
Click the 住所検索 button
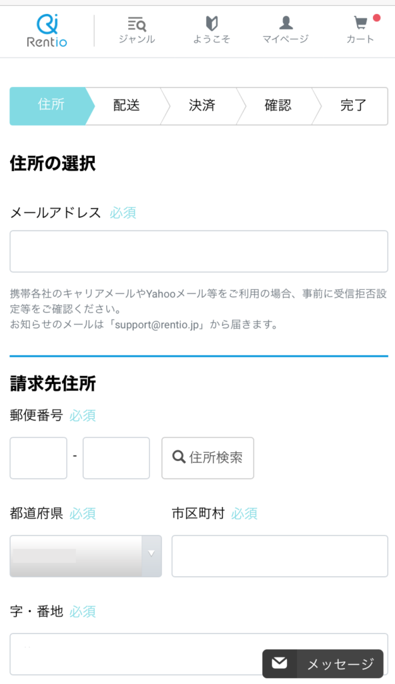pyautogui.click(x=208, y=458)
